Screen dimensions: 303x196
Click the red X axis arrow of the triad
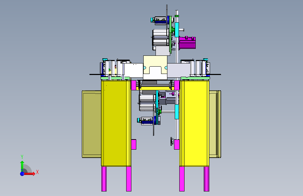(x=29, y=174)
